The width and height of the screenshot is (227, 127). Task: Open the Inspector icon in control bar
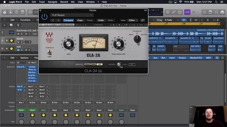[x=10, y=12]
